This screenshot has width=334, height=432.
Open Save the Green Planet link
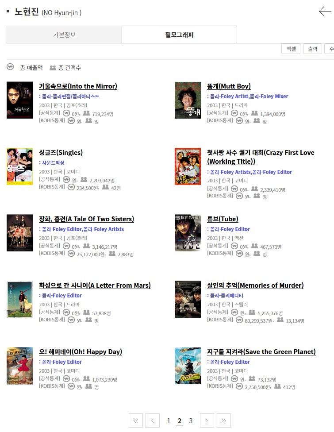261,352
